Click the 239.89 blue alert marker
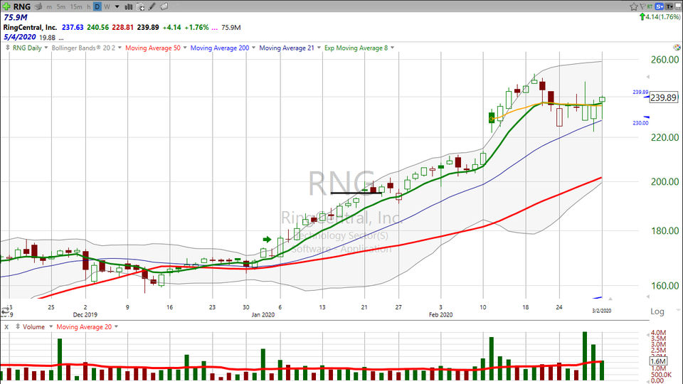This screenshot has height=384, width=683. click(641, 92)
